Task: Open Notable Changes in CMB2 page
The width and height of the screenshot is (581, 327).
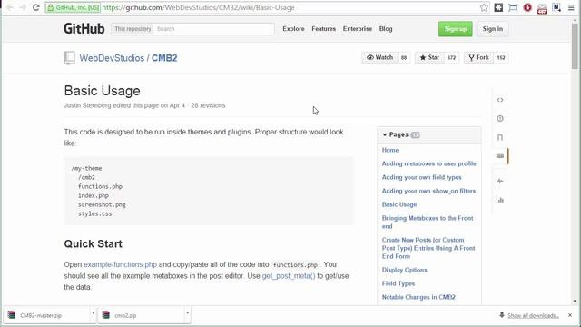Action: pyautogui.click(x=419, y=297)
